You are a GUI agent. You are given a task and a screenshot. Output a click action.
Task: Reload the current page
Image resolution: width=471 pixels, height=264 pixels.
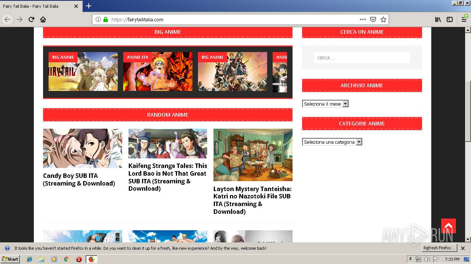[x=31, y=19]
